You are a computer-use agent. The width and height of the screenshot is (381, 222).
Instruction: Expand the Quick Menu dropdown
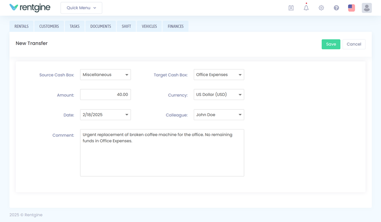(81, 8)
